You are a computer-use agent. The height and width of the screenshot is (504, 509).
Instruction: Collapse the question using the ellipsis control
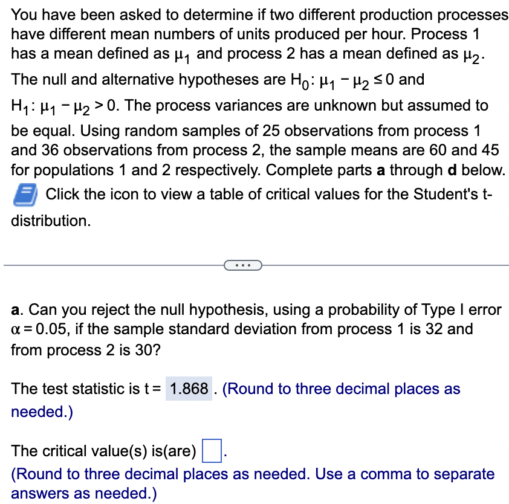(x=244, y=265)
